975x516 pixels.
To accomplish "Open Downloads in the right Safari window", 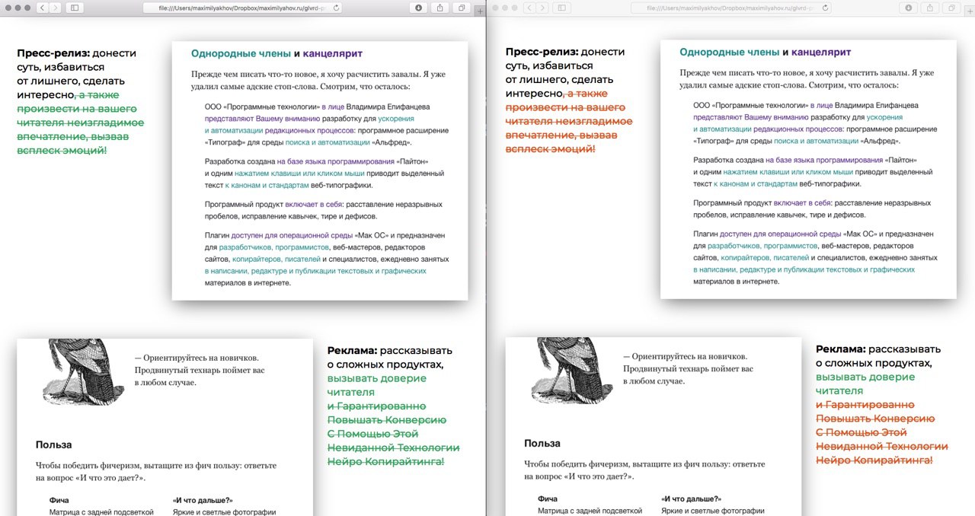I will pyautogui.click(x=908, y=8).
